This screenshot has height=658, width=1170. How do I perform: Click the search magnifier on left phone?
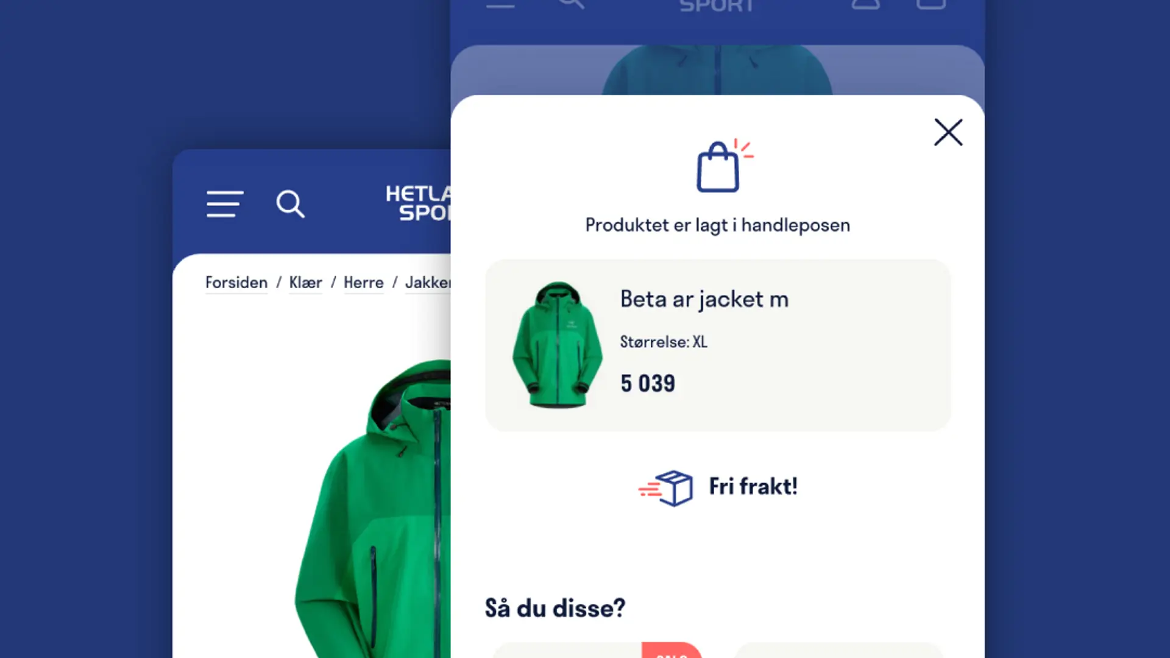pos(290,204)
